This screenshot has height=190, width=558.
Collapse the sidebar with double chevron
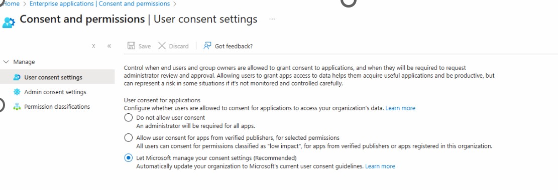click(x=109, y=46)
